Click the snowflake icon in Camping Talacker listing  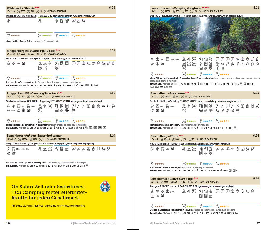[x=24, y=110]
